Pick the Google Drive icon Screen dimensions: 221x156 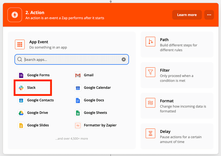[21, 113]
